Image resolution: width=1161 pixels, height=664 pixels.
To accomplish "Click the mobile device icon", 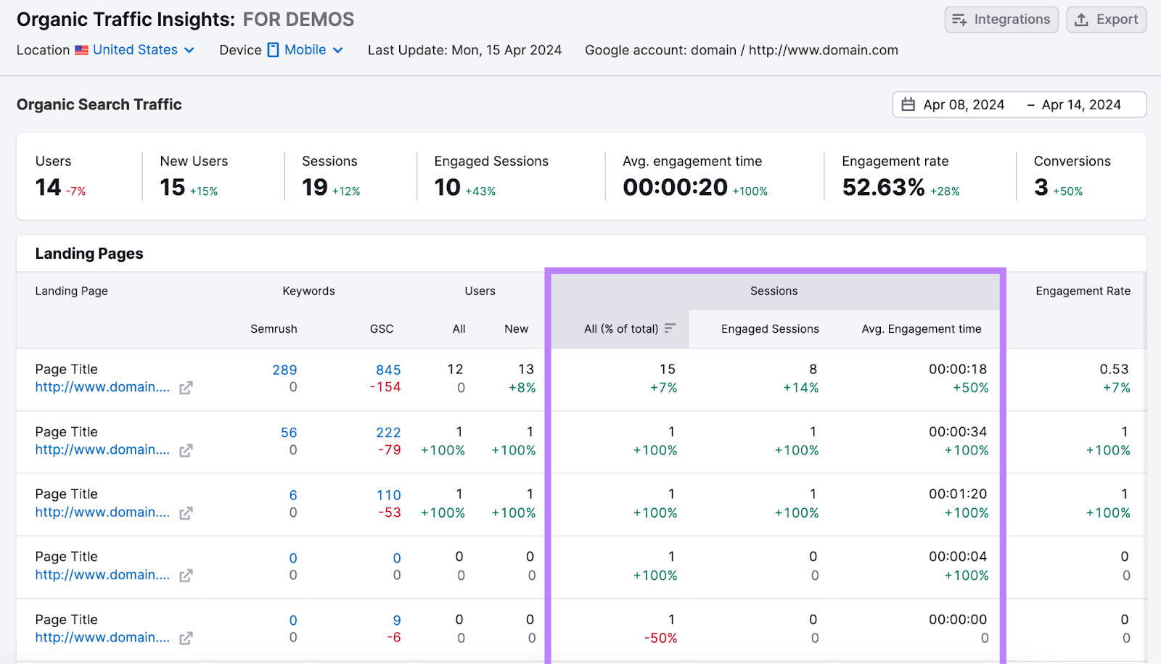I will tap(273, 50).
